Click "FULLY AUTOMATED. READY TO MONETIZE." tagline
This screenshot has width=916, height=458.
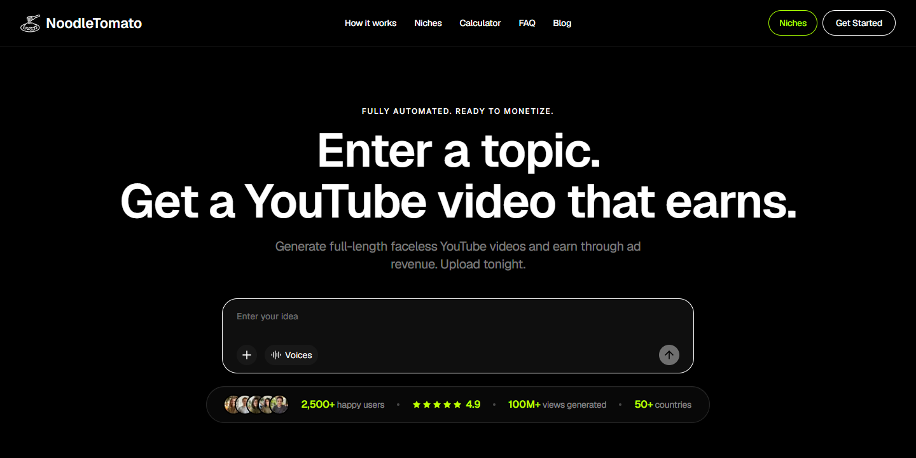click(458, 111)
